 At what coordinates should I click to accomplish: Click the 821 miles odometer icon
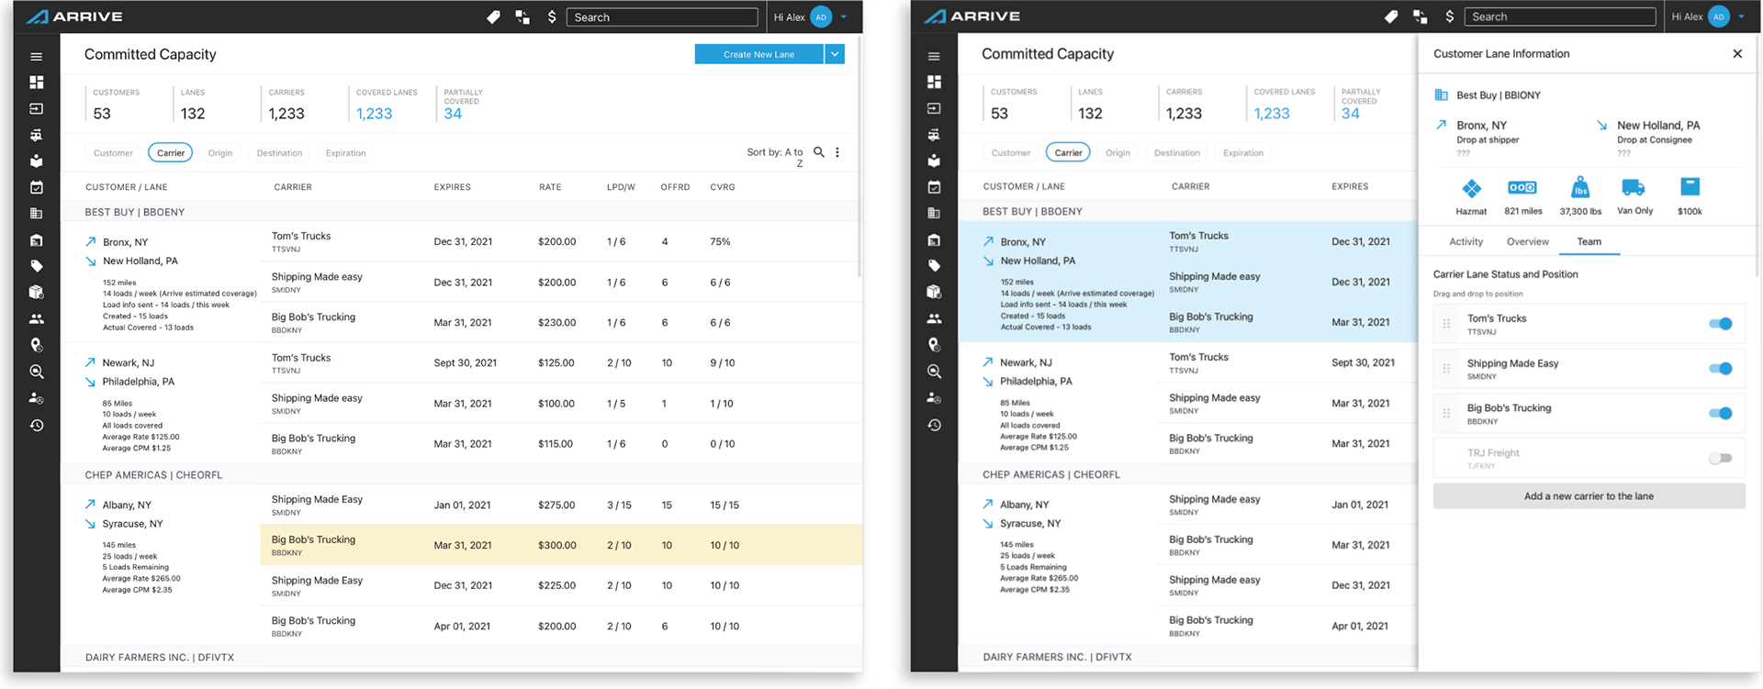(x=1522, y=187)
